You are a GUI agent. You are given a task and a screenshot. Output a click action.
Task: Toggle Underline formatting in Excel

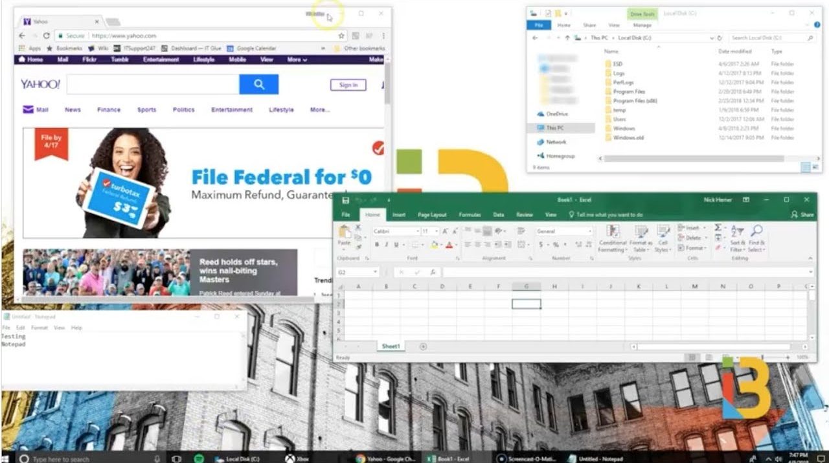396,245
